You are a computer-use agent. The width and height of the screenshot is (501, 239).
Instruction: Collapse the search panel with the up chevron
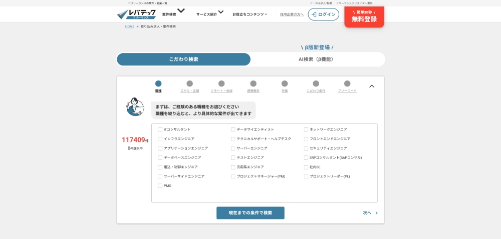[x=372, y=86]
